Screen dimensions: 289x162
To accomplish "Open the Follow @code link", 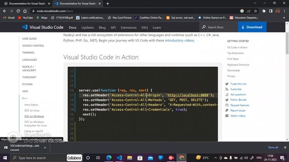I will click(x=238, y=100).
